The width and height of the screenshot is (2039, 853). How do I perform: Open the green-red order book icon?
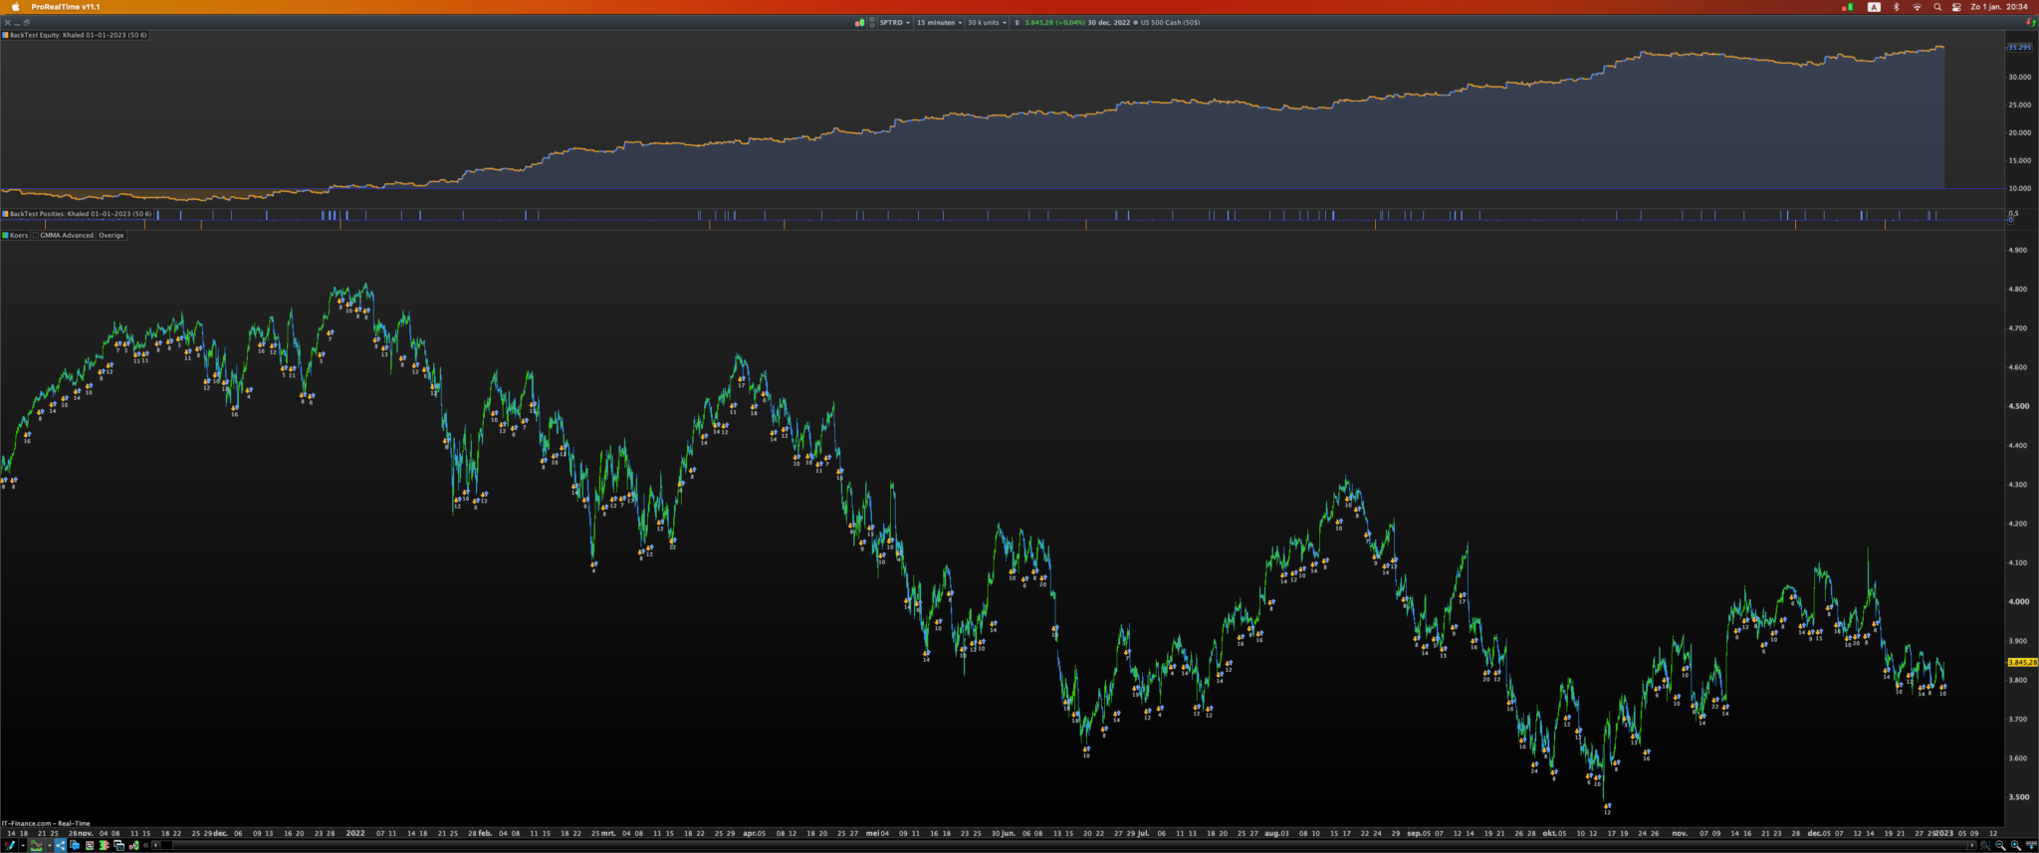click(104, 845)
